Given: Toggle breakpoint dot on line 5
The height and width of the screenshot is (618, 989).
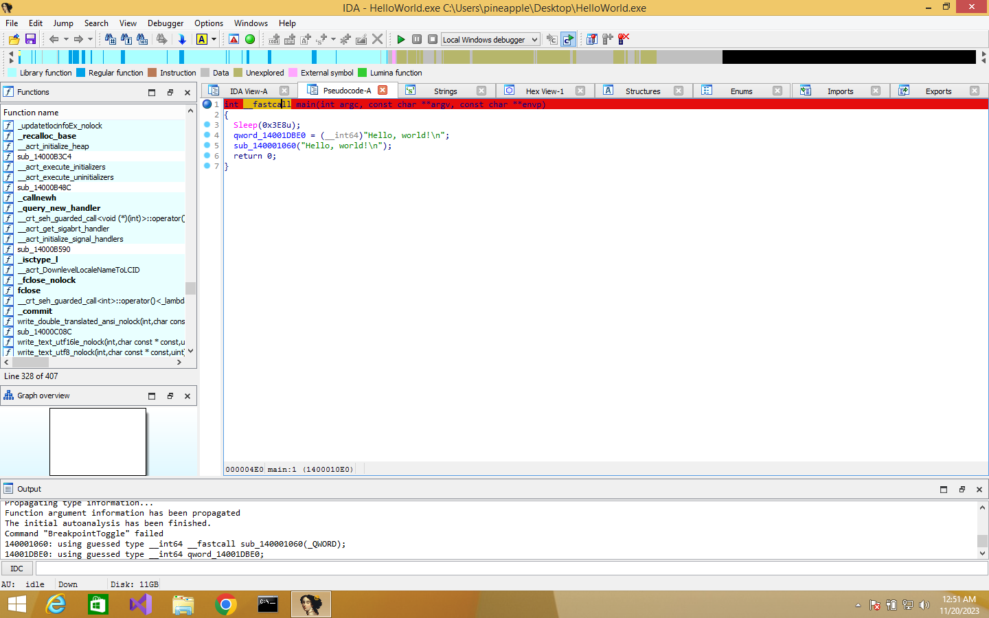Looking at the screenshot, I should tap(207, 146).
